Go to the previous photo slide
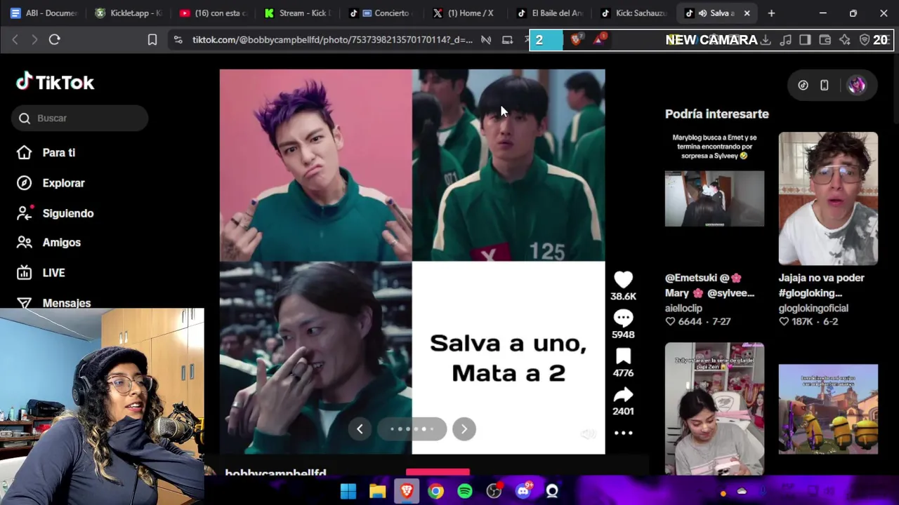This screenshot has width=899, height=505. (x=360, y=429)
